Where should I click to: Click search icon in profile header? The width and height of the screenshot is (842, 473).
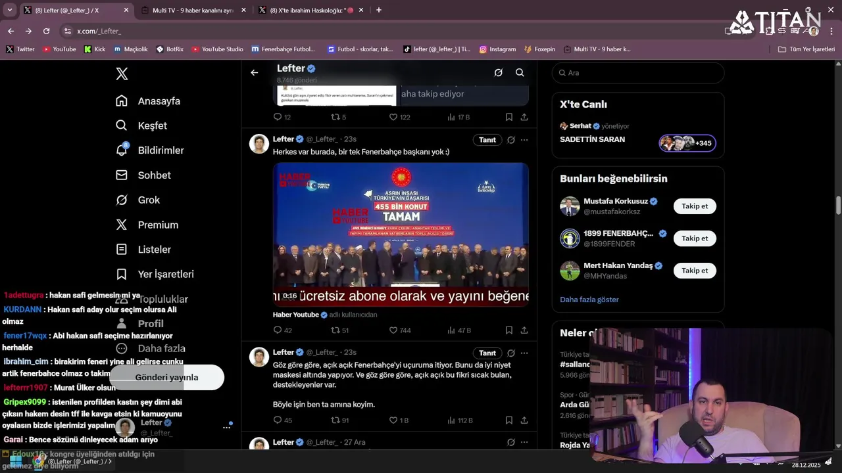click(520, 73)
